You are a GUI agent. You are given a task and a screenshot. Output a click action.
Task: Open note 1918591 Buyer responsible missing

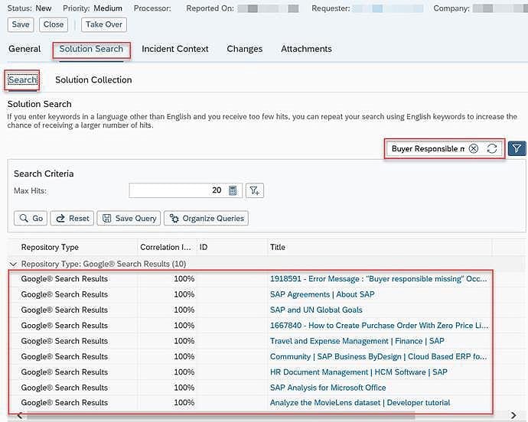pyautogui.click(x=379, y=279)
